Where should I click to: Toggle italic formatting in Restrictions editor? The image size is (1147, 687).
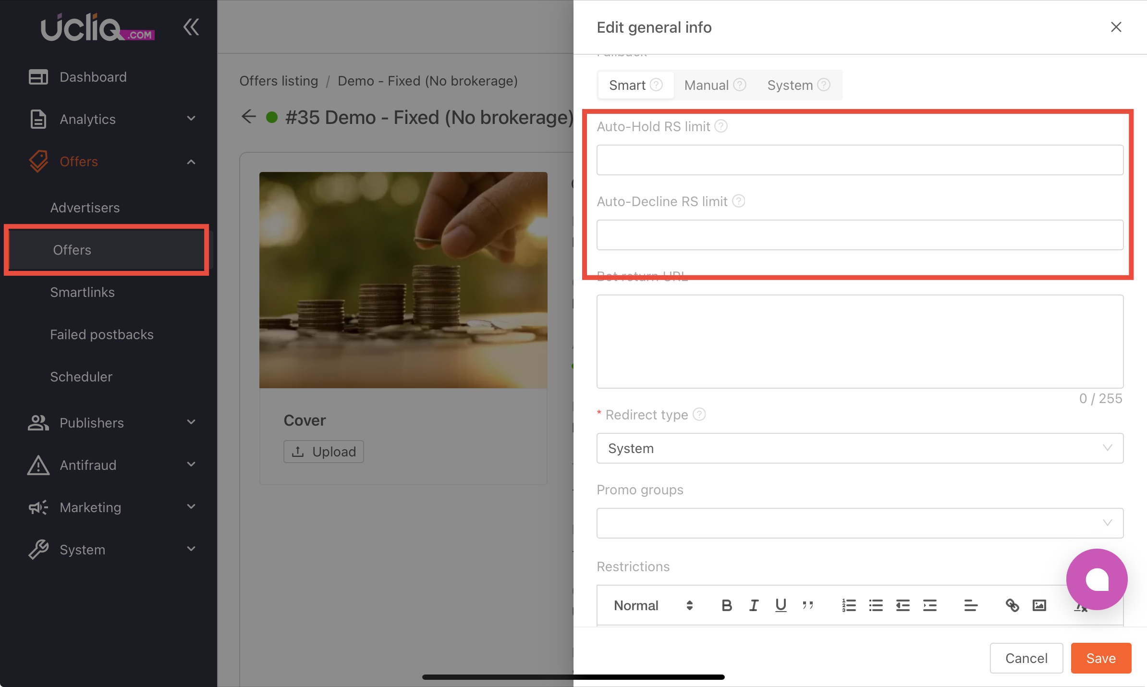click(754, 605)
